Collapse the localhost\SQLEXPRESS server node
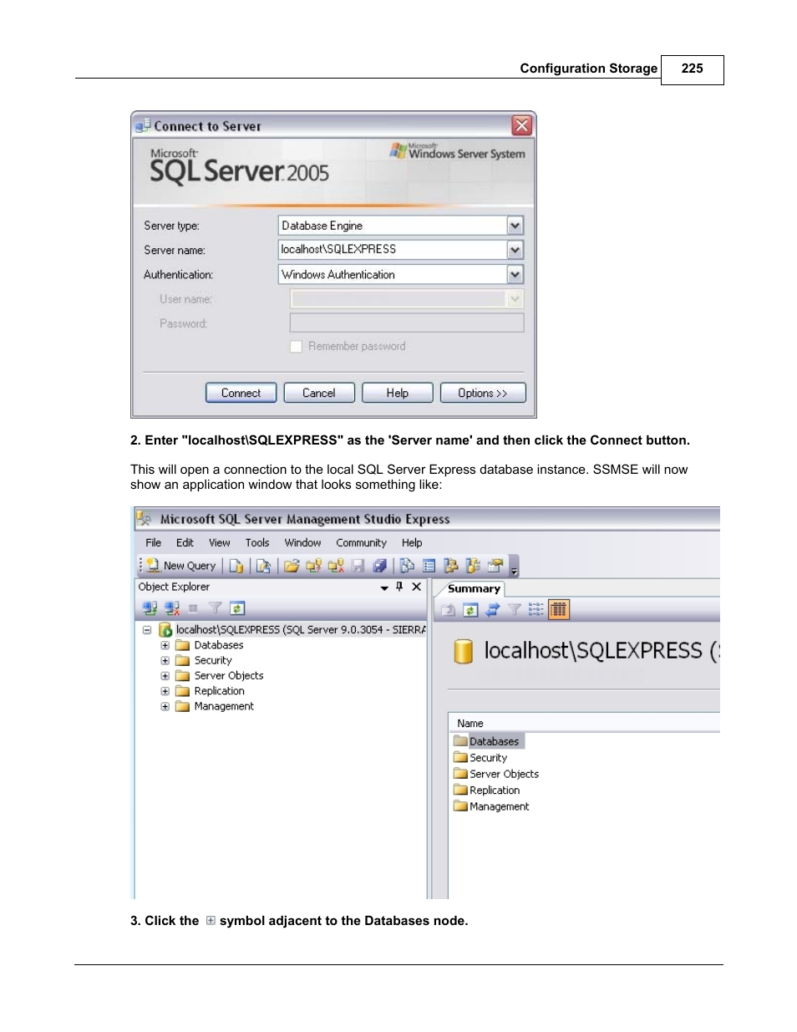 (147, 630)
